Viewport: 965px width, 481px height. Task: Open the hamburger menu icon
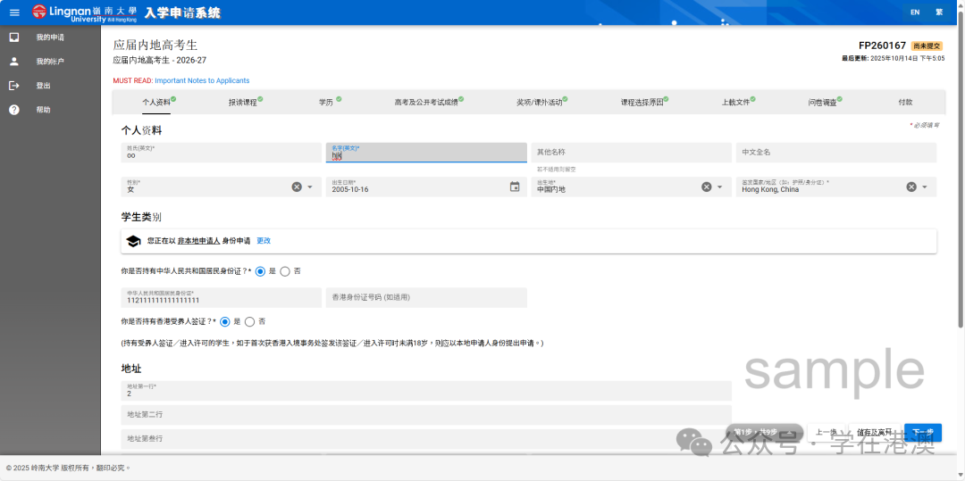(x=14, y=12)
